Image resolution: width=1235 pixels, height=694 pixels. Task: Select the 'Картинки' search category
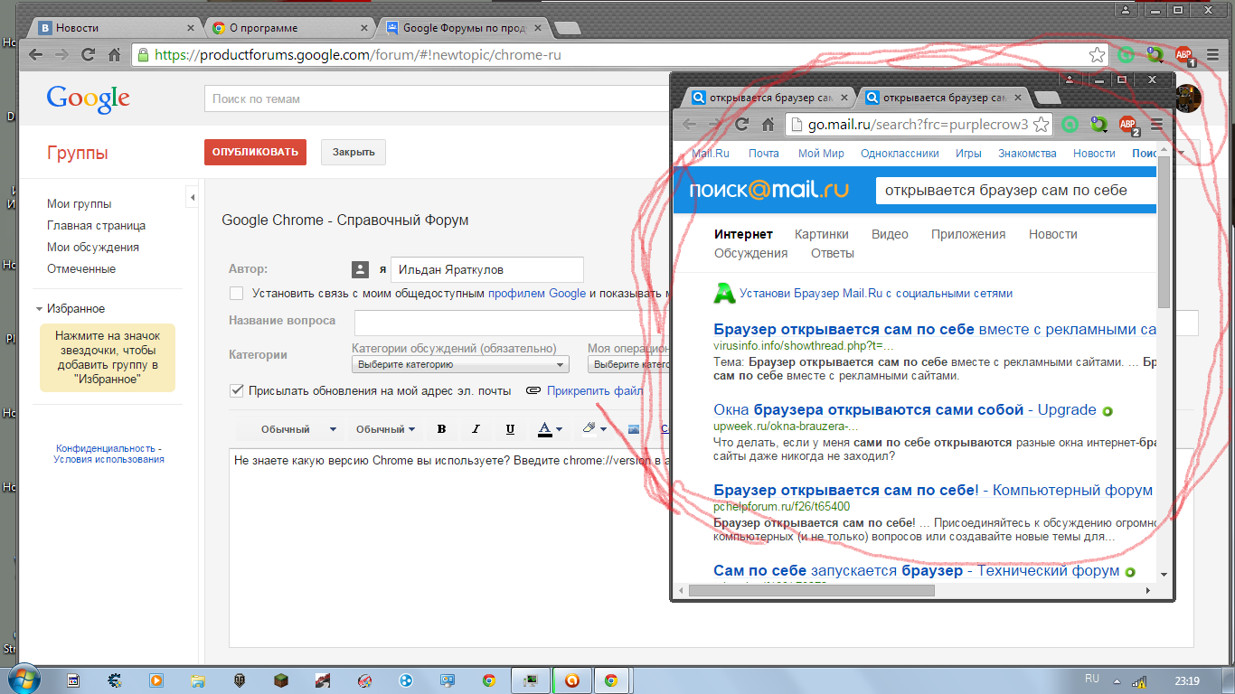(x=822, y=234)
